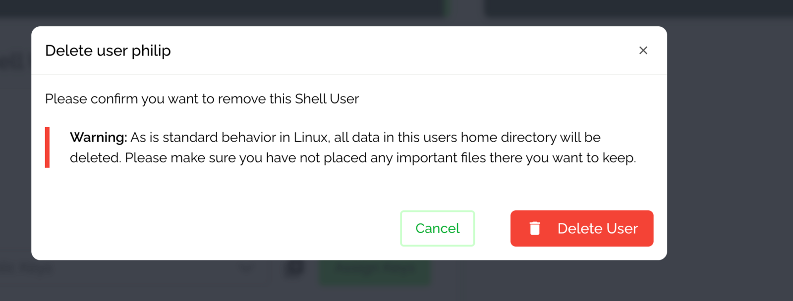The image size is (793, 301).
Task: Click the blurred select field below the dialog
Action: [x=135, y=270]
